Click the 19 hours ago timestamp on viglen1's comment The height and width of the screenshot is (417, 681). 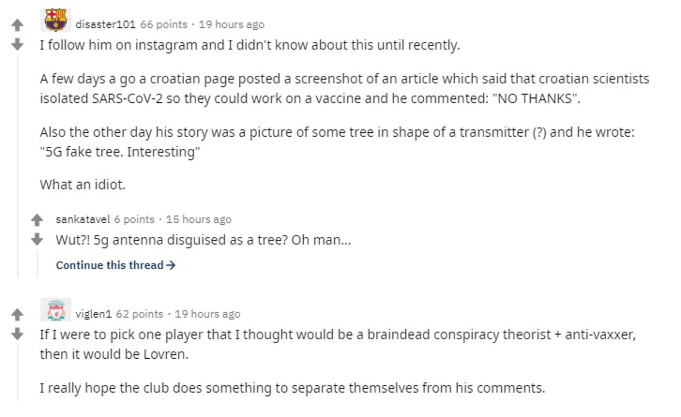[208, 314]
